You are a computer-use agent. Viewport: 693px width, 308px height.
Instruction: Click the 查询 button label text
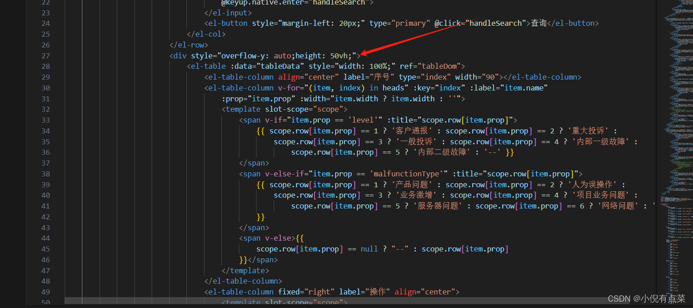click(538, 23)
